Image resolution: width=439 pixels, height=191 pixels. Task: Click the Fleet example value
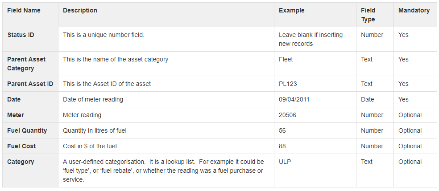286,59
